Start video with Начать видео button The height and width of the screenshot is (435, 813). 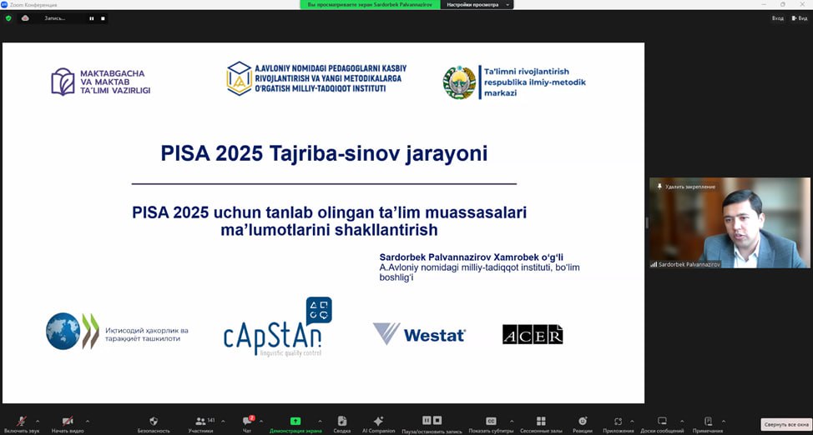[x=68, y=422]
